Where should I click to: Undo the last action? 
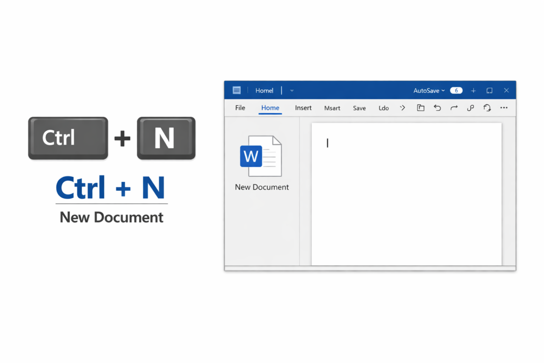pos(437,107)
